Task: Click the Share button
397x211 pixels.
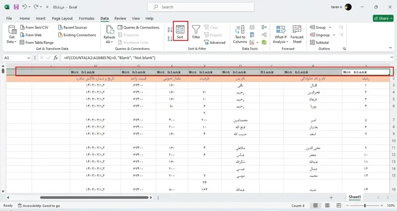Action: [383, 18]
